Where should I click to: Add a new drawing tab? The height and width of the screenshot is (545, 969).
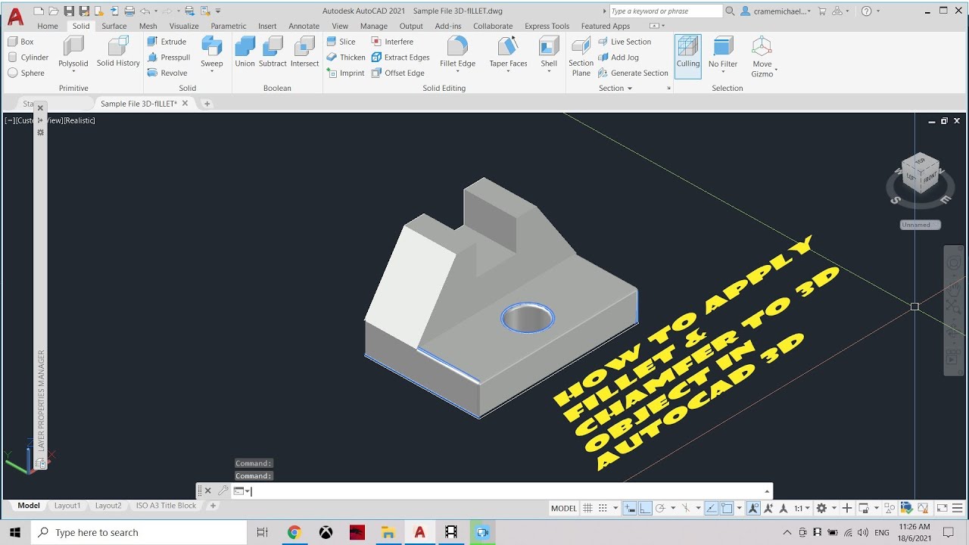tap(207, 104)
